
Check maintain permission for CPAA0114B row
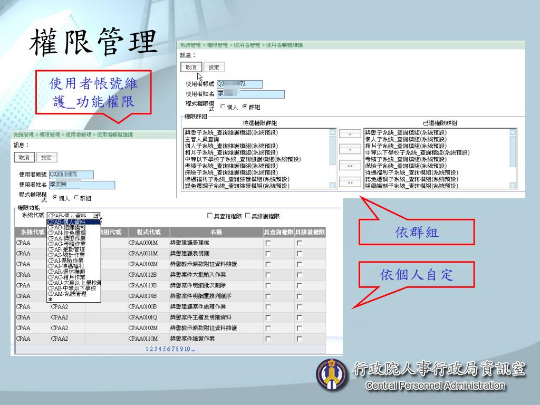(x=300, y=296)
